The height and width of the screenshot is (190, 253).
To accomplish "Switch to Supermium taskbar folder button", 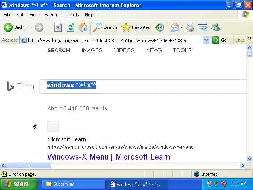I will click(73, 184).
